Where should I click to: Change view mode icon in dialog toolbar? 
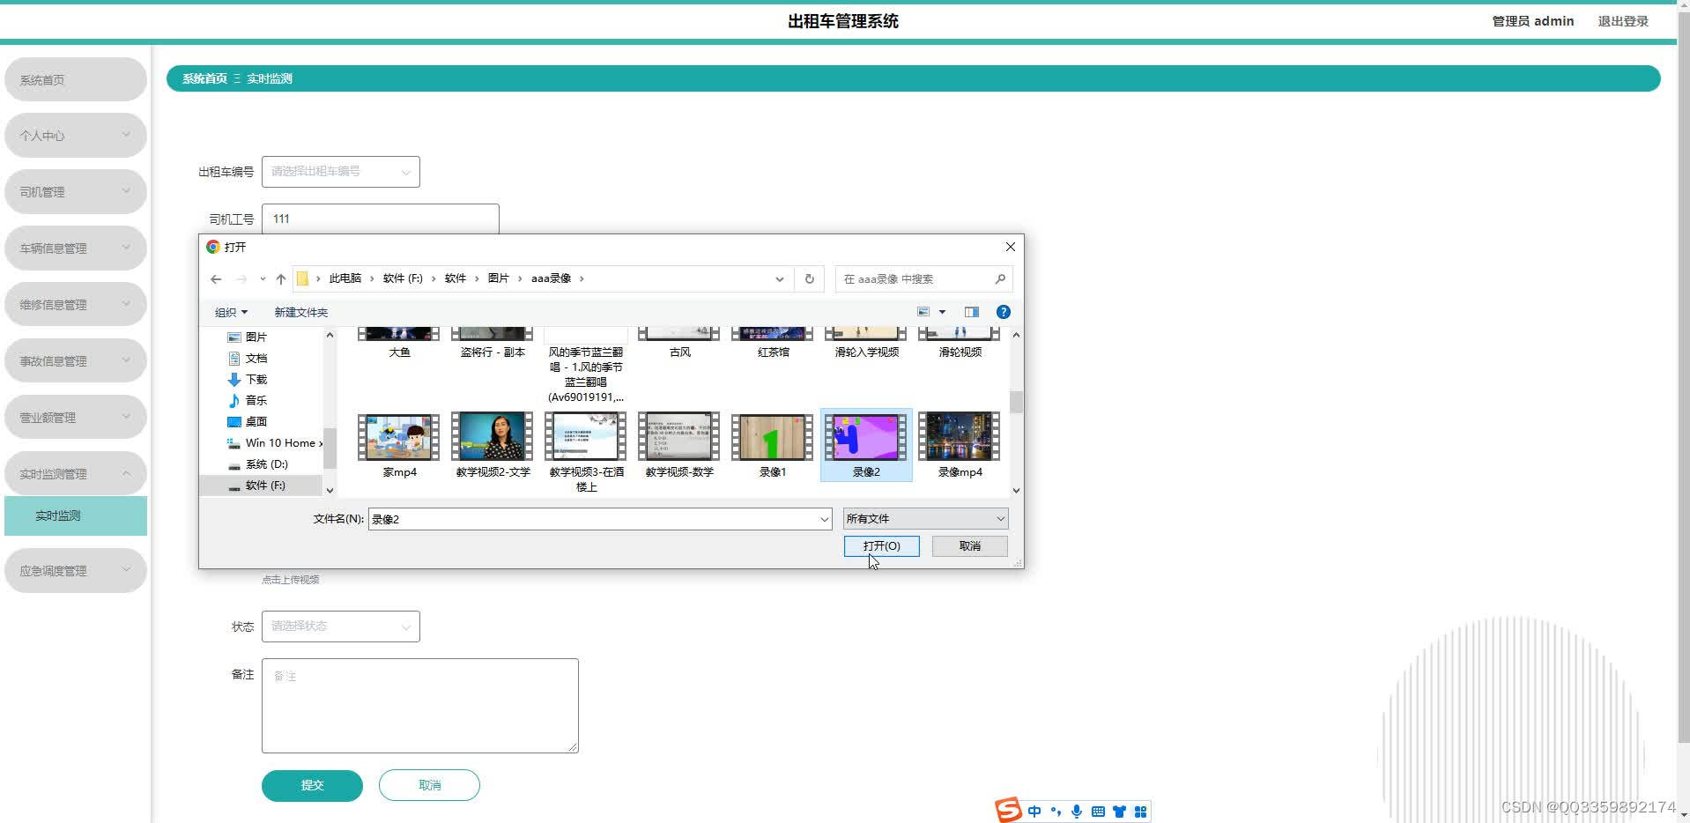(923, 312)
